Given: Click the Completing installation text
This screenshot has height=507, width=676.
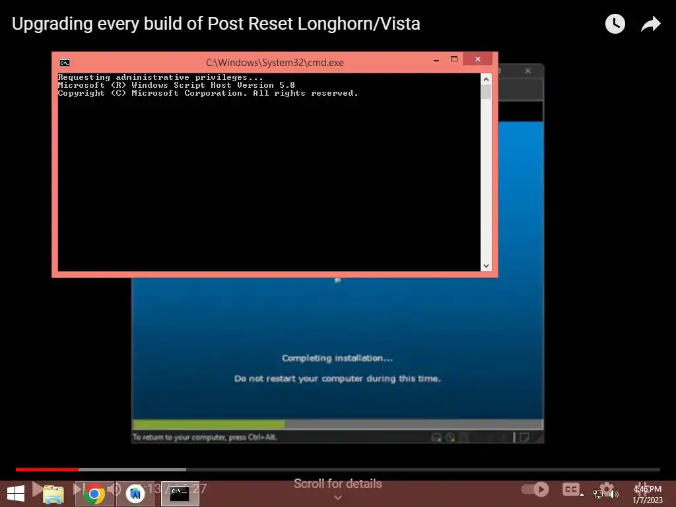Looking at the screenshot, I should point(337,358).
